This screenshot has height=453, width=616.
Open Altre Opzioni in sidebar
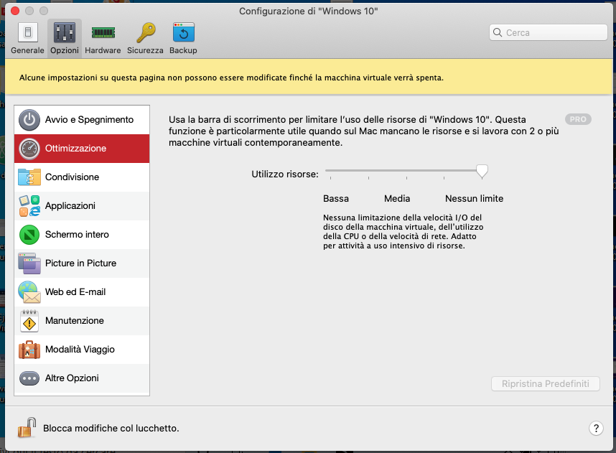click(x=82, y=378)
